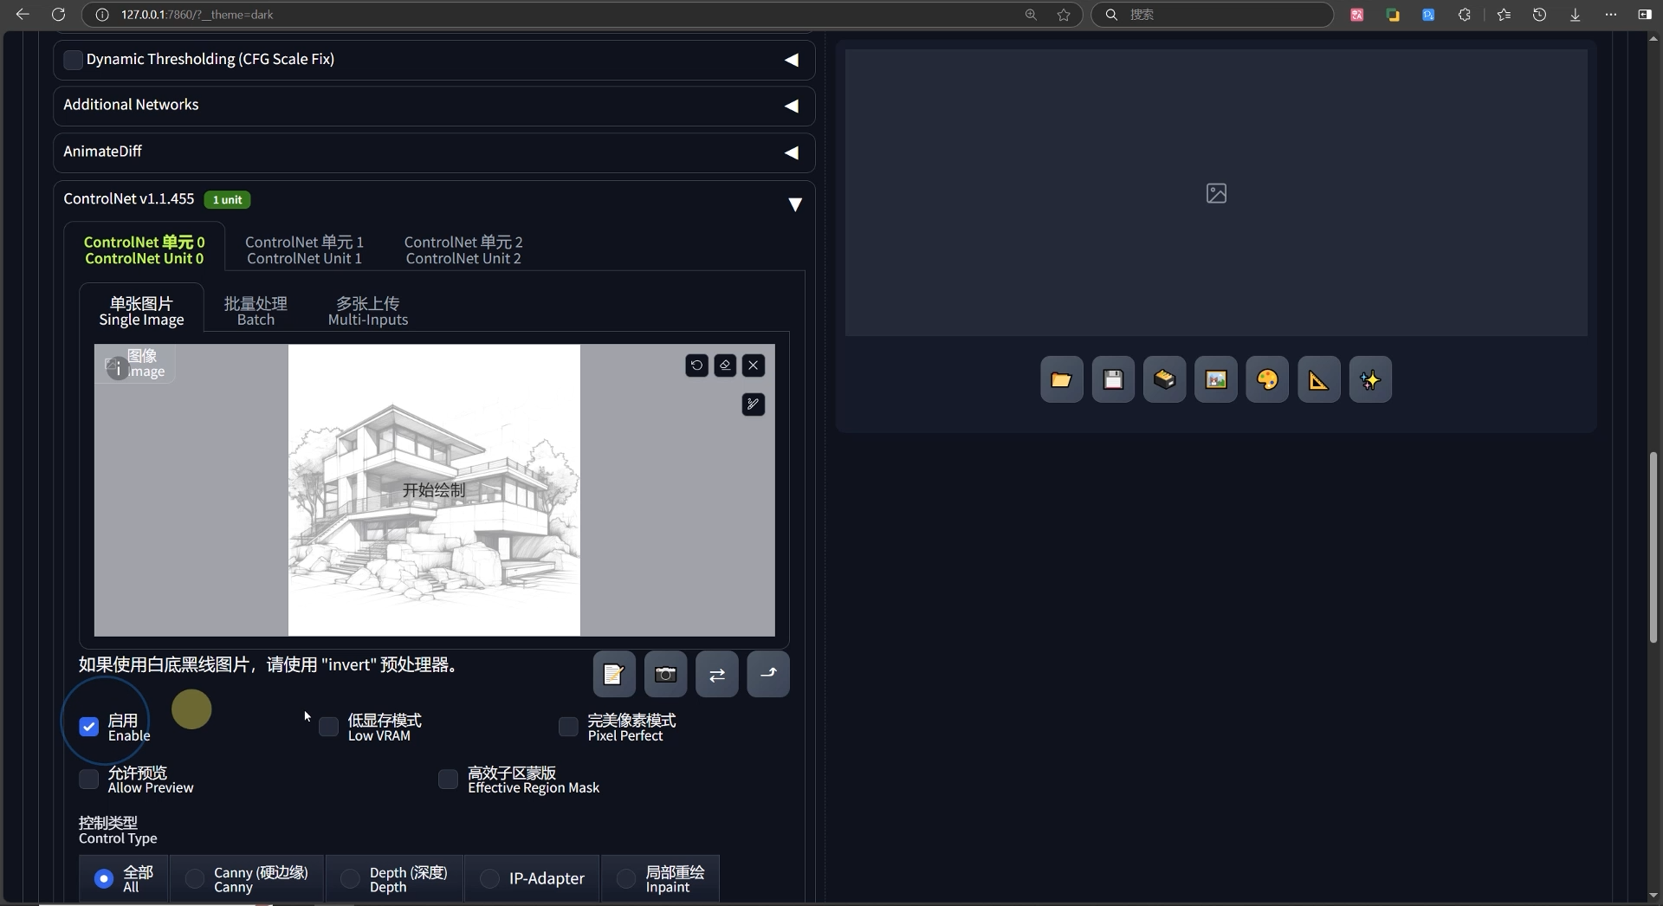Click the webcam camera icon
This screenshot has width=1663, height=906.
[665, 674]
